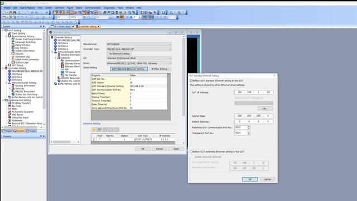This screenshot has height=201, width=357.
Task: Select CH1:MELSEC-QnA channel in System tree
Action: click(x=27, y=71)
